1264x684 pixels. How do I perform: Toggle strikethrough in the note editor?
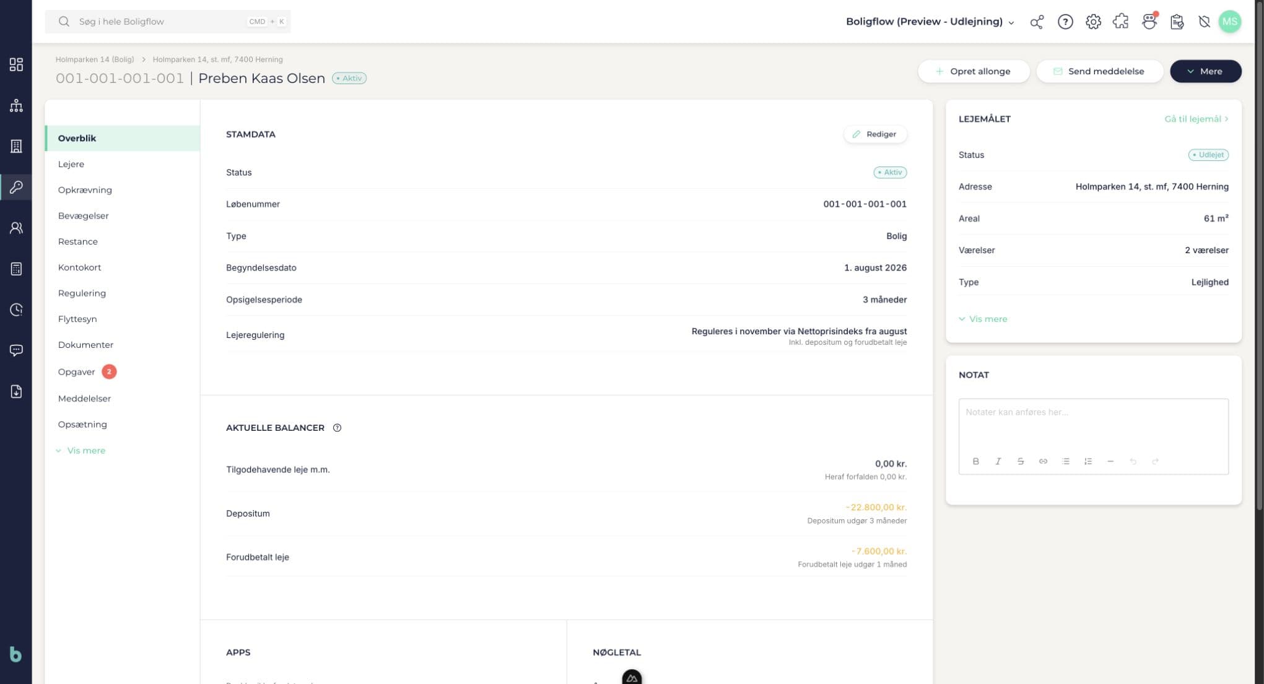coord(1021,461)
